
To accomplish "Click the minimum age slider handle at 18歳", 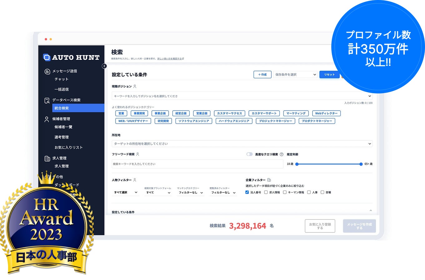I will [297, 164].
